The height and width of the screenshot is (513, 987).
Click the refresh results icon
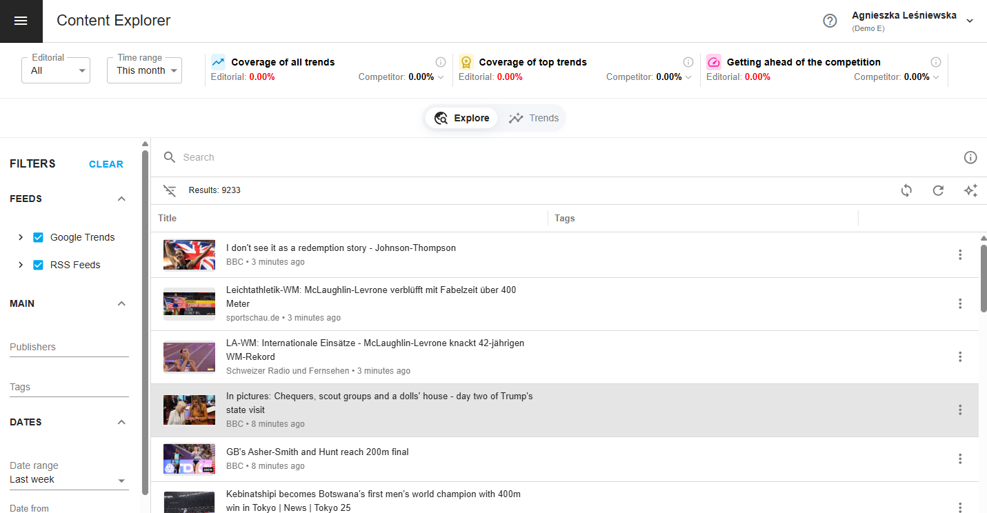(938, 191)
